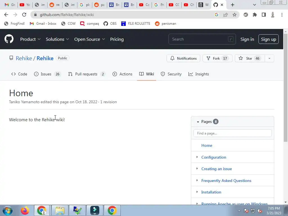Click the Google icon in address bar

(x=217, y=15)
